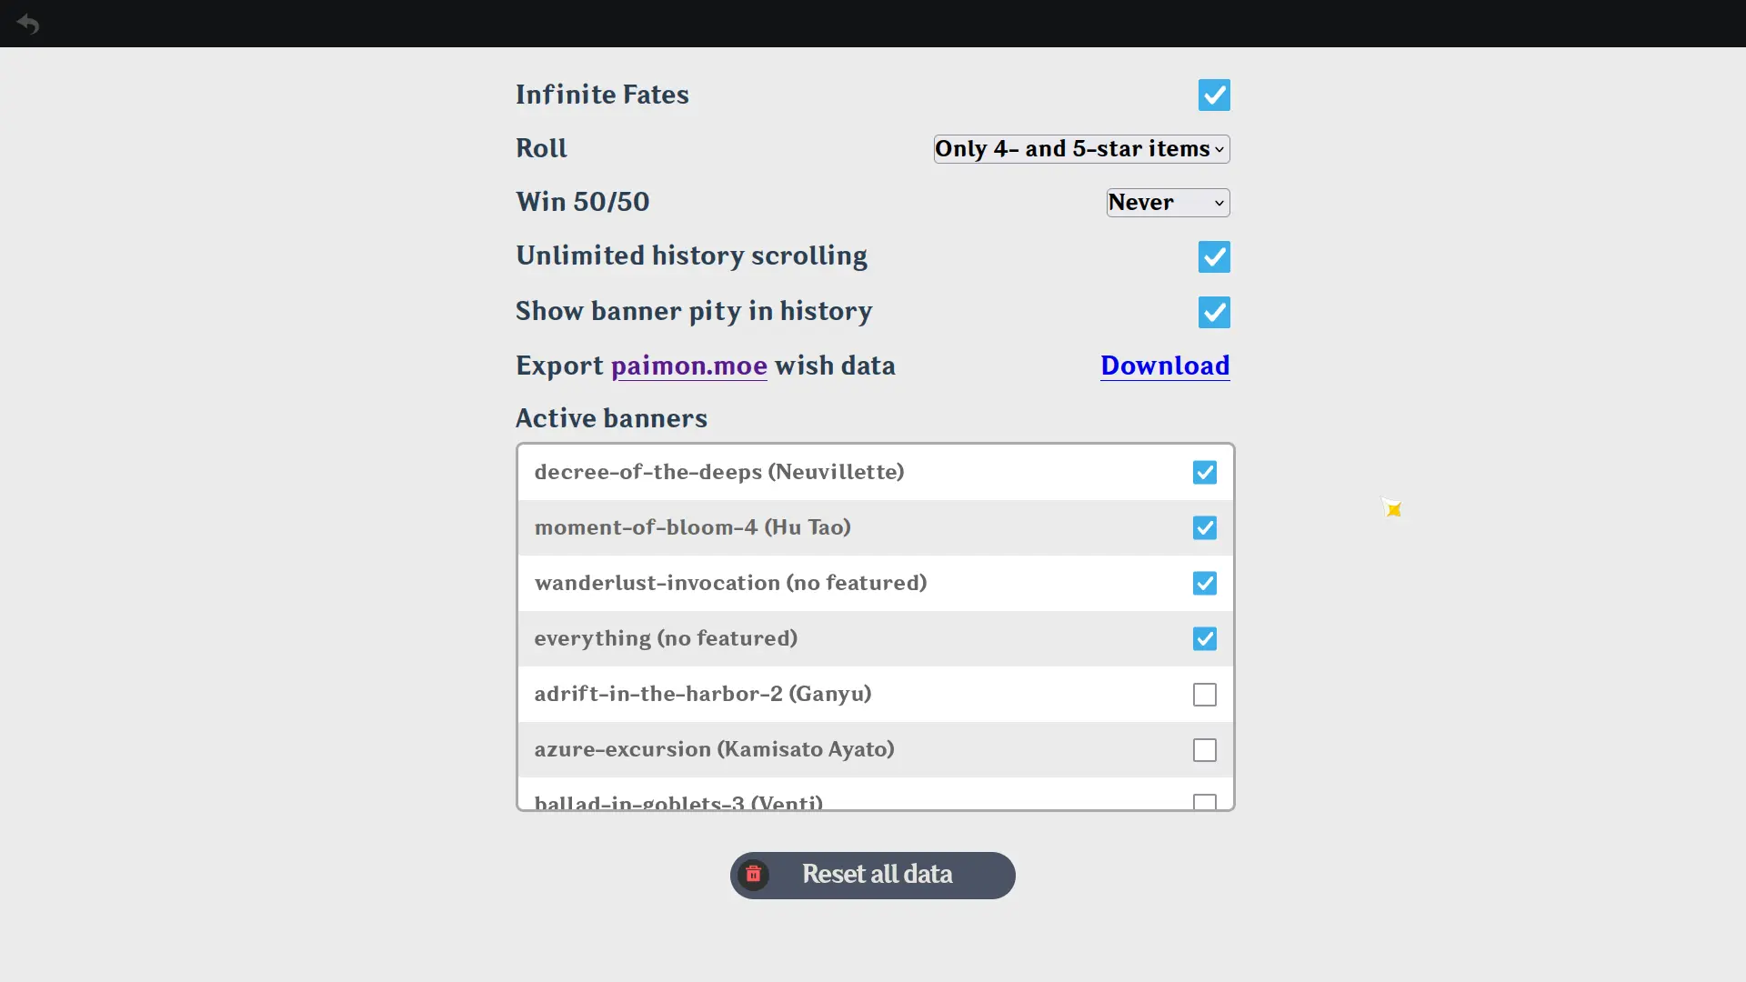The height and width of the screenshot is (982, 1746).
Task: Uncheck the wanderlust-invocation banner
Action: pos(1204,584)
